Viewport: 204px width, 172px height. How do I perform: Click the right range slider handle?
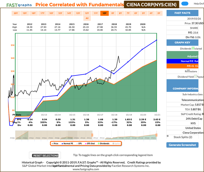click(156, 135)
